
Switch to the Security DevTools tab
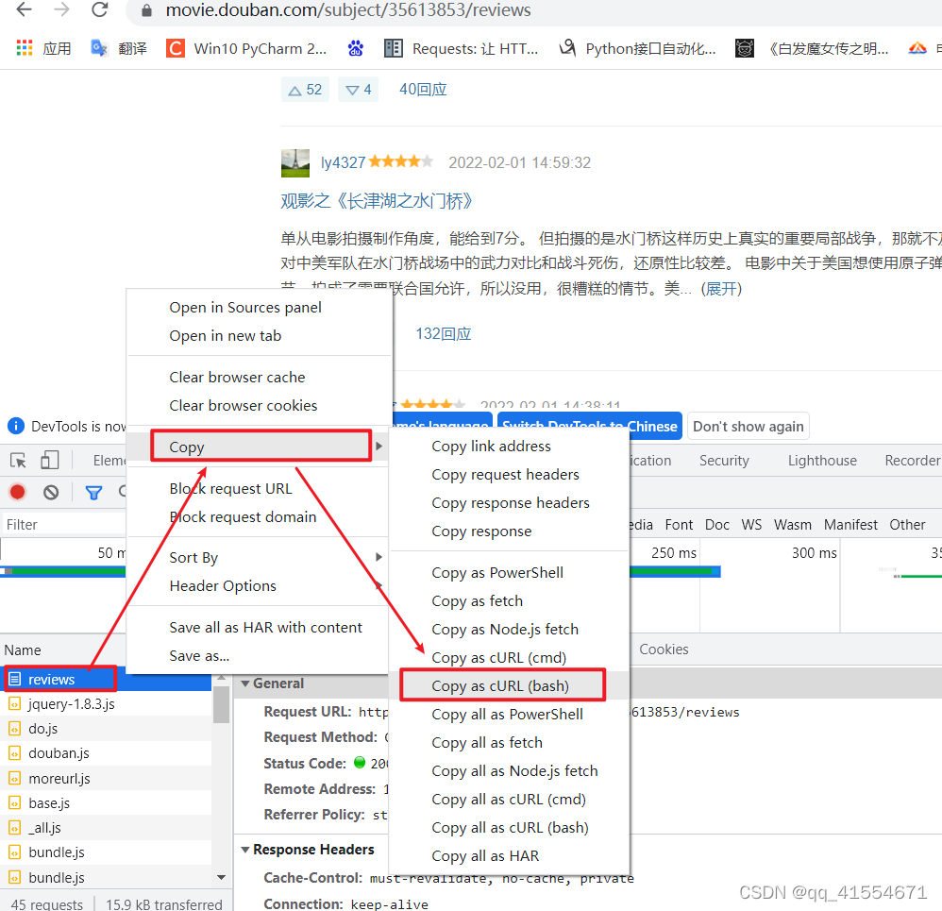click(x=724, y=461)
